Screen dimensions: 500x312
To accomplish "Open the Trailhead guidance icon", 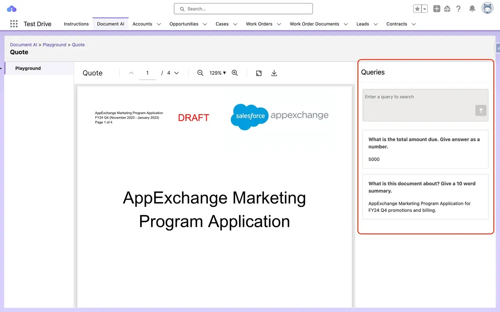I will (448, 9).
